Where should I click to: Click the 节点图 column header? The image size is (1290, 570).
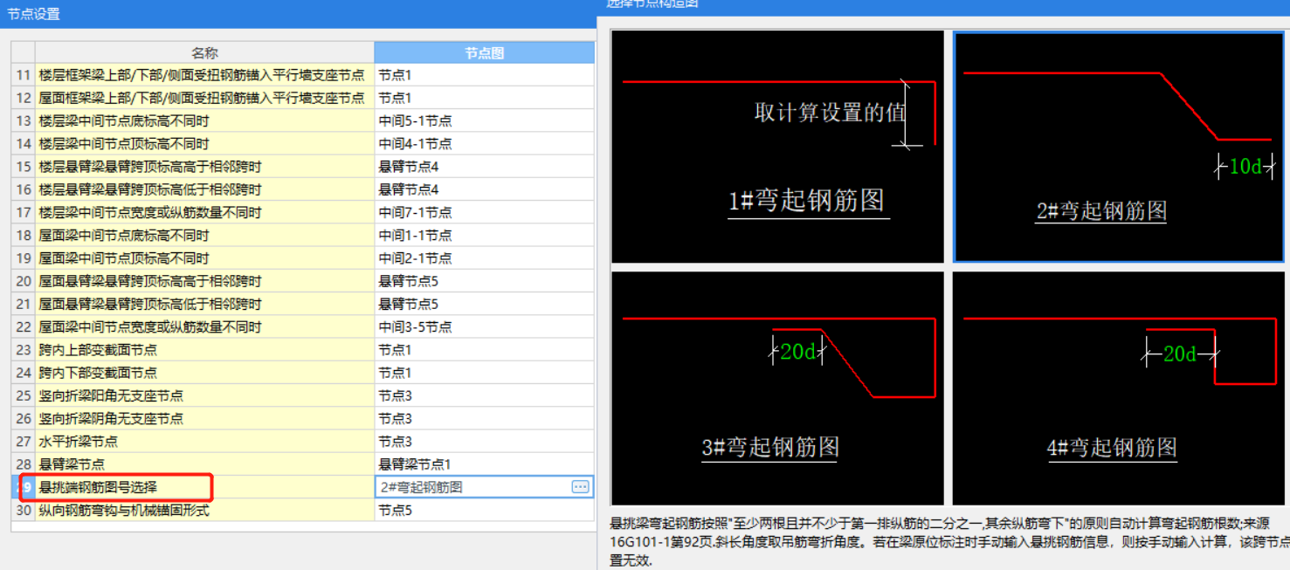point(484,53)
